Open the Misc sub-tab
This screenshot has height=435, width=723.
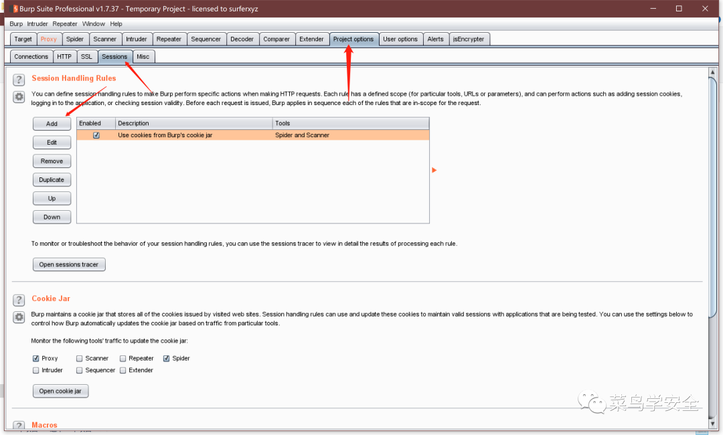point(143,57)
